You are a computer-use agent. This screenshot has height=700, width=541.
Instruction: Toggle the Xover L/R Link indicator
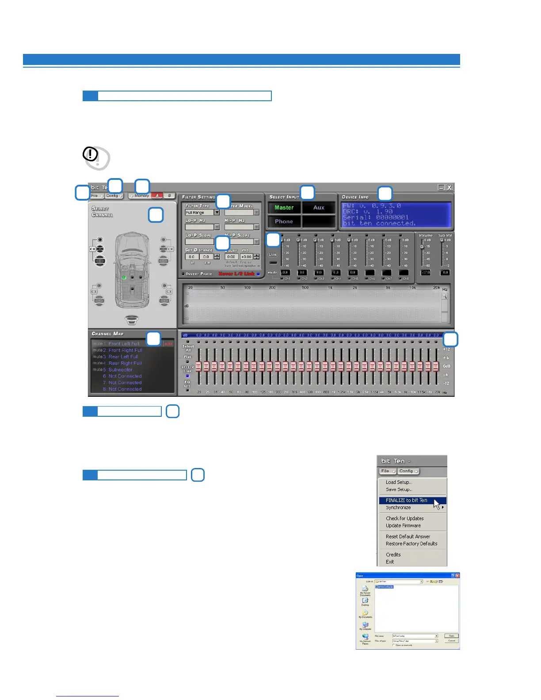258,274
